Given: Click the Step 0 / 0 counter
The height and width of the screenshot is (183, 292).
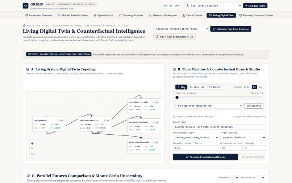Looking at the screenshot, I should coord(257,93).
